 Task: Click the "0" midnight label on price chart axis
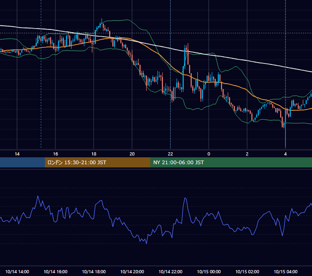pyautogui.click(x=209, y=154)
